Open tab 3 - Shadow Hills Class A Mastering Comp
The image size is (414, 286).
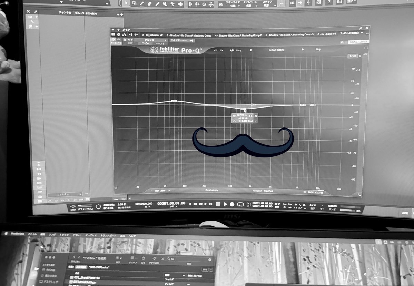(x=188, y=35)
